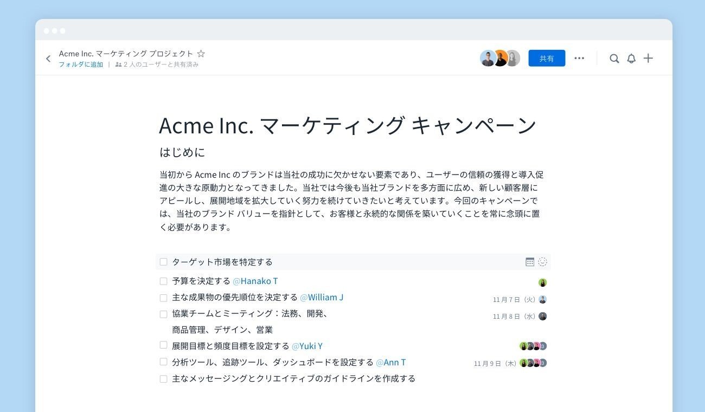705x412 pixels.
Task: Check the 予算を決定する task
Action: [163, 281]
